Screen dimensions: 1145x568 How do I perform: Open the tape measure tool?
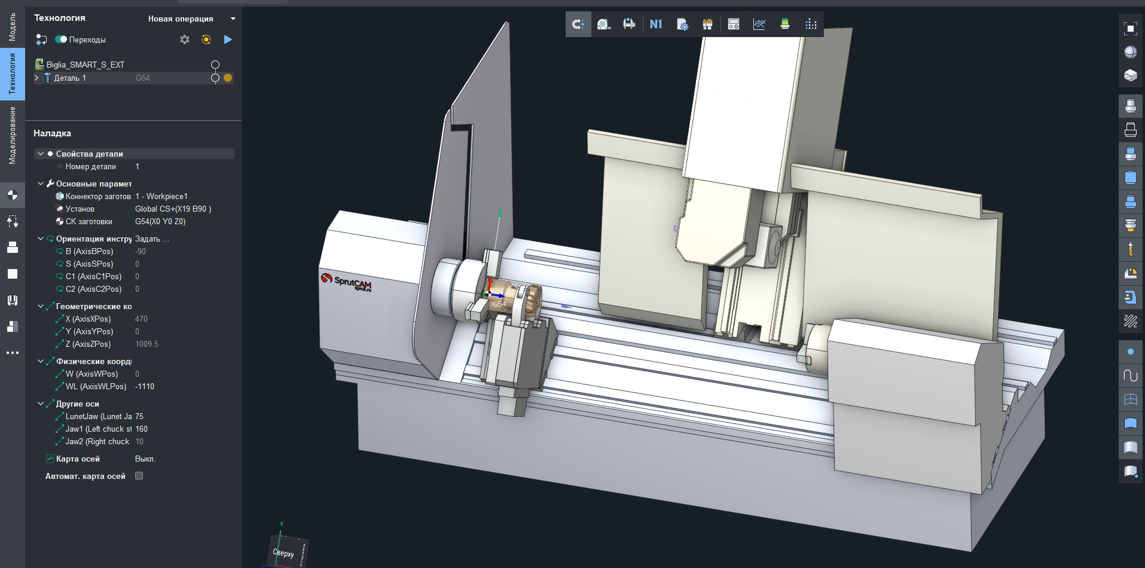pos(604,25)
